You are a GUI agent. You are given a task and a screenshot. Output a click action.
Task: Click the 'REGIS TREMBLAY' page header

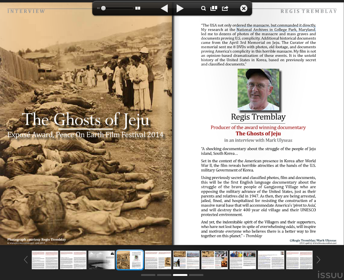tap(309, 11)
